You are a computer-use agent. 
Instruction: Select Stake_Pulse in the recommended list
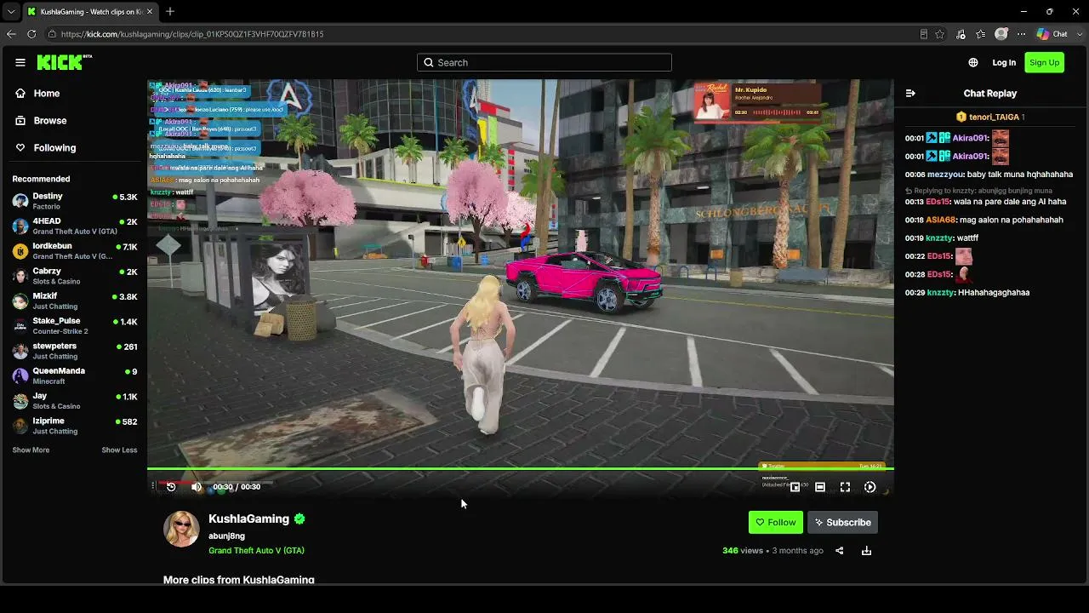75,326
